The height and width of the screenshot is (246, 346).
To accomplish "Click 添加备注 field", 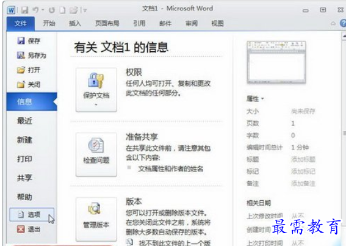I will click(303, 184).
